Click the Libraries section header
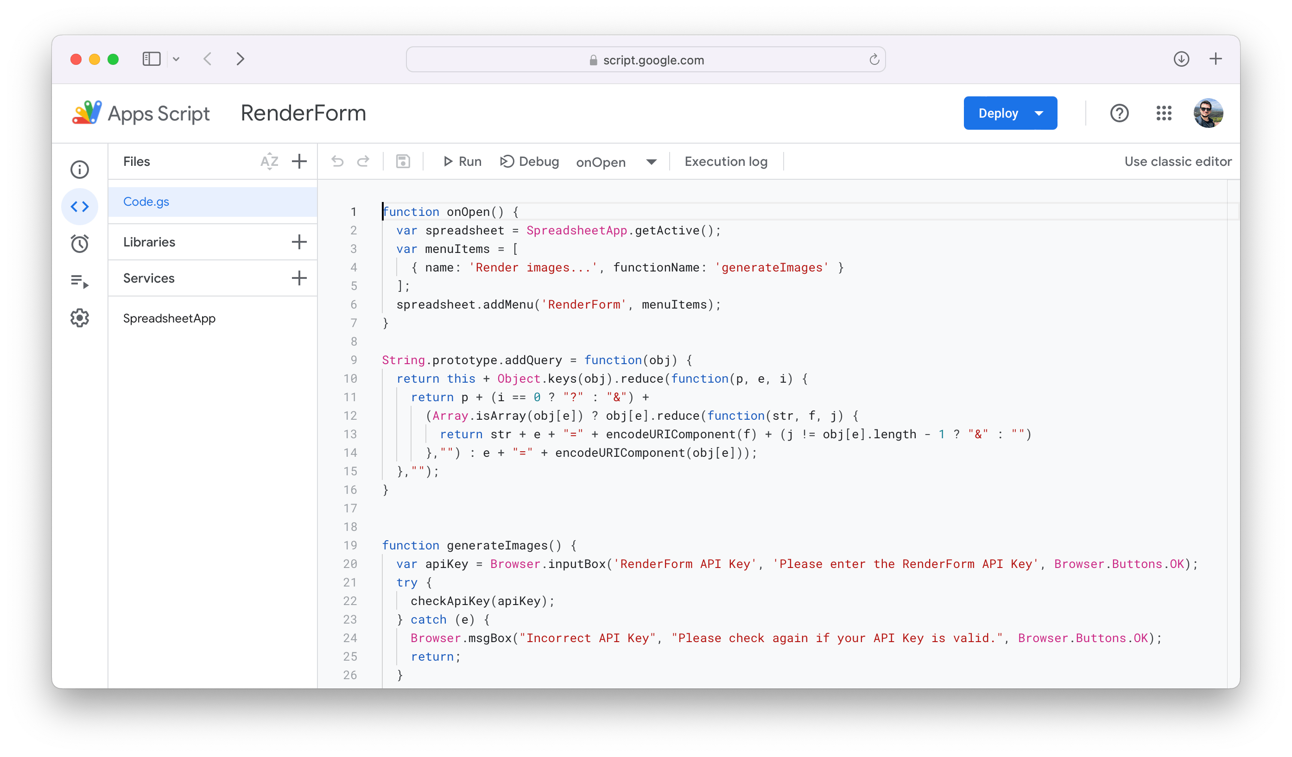This screenshot has width=1292, height=757. tap(149, 242)
